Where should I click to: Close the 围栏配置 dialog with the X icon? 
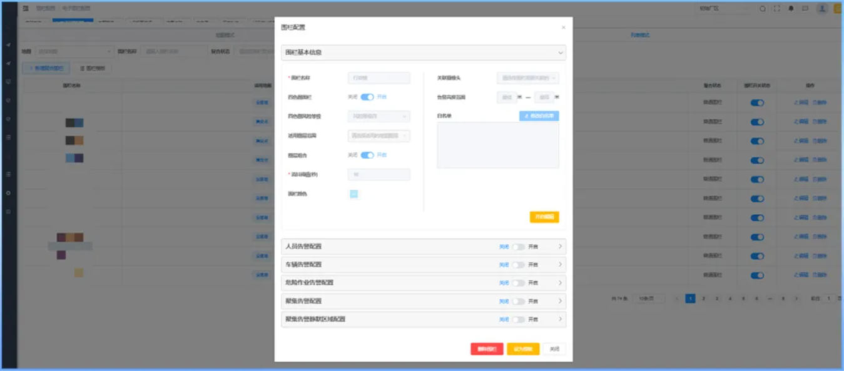click(x=563, y=27)
